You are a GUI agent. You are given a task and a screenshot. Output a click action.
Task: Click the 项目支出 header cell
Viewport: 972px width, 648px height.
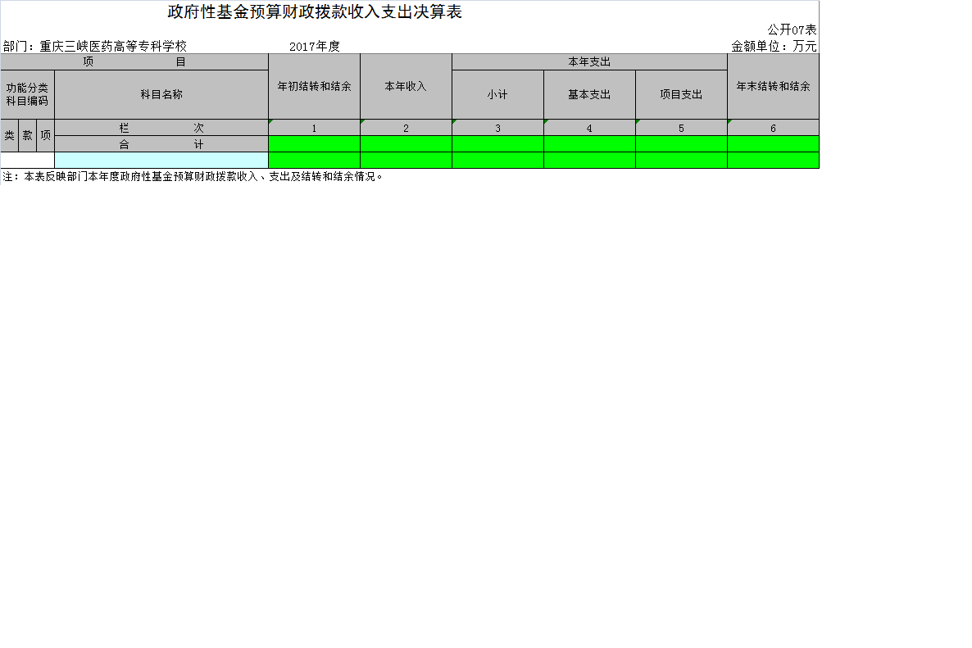[x=681, y=94]
